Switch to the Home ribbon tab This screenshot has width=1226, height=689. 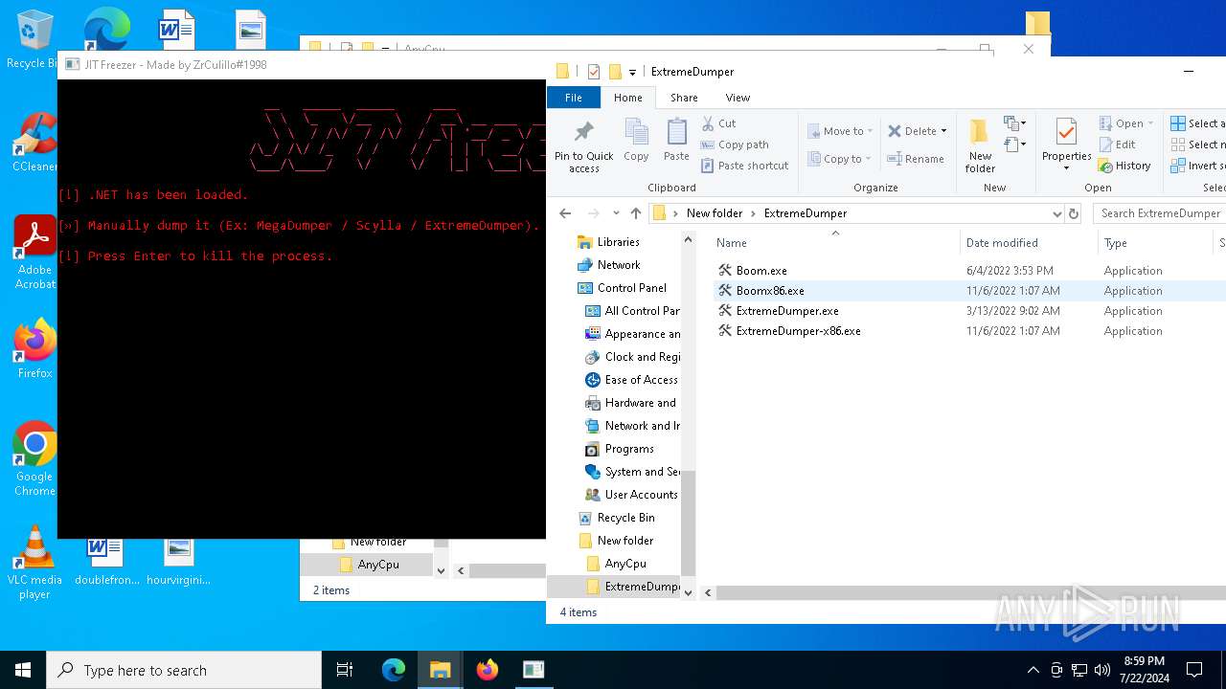click(x=628, y=98)
